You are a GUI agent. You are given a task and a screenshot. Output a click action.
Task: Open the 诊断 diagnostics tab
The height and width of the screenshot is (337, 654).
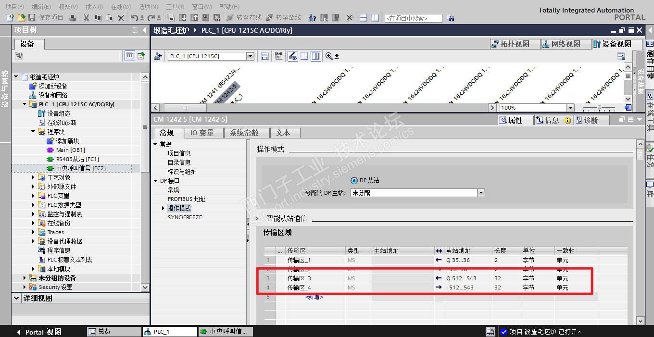(591, 120)
